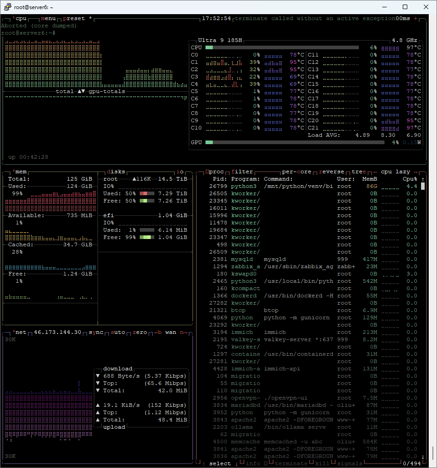Click the n arrow to switch to next network interface
The width and height of the screenshot is (437, 468).
(184, 333)
